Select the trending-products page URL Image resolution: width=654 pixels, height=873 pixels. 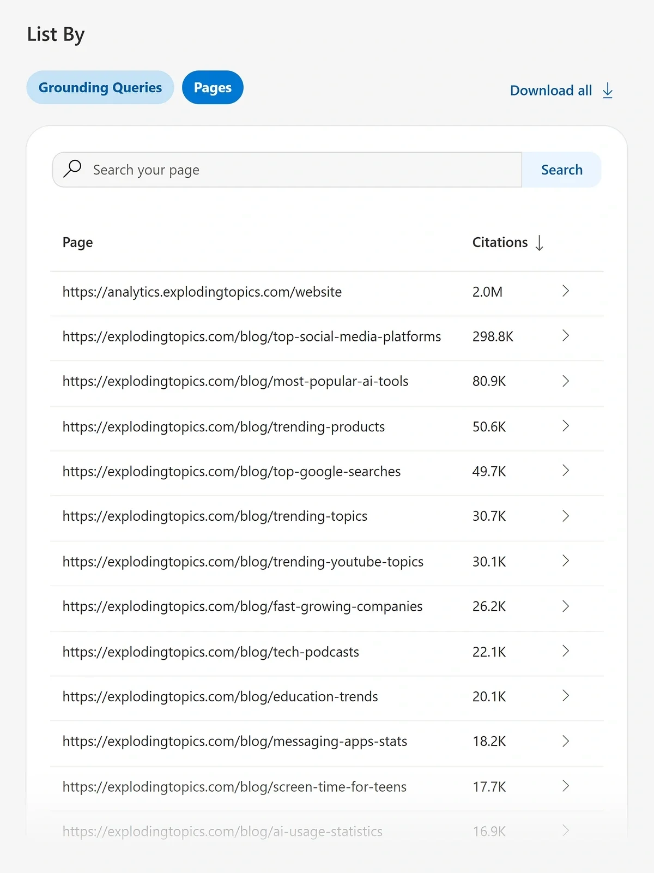pyautogui.click(x=223, y=427)
